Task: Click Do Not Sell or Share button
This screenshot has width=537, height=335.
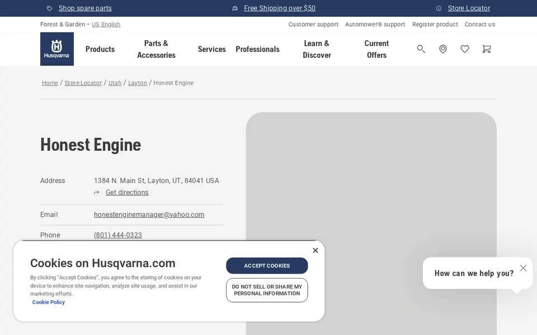Action: pyautogui.click(x=267, y=290)
